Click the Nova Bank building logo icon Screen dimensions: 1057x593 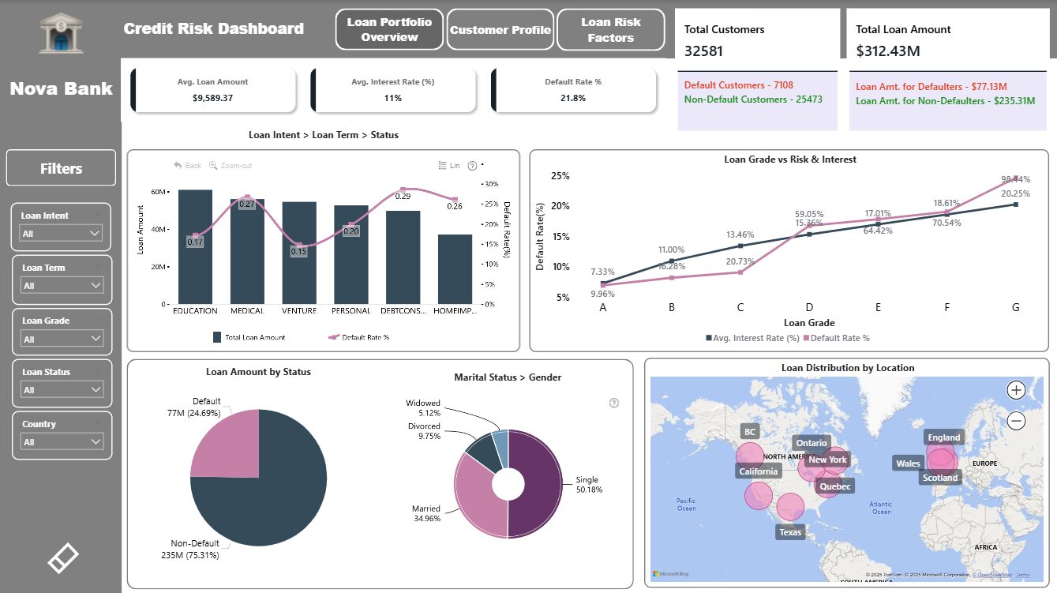[60, 32]
